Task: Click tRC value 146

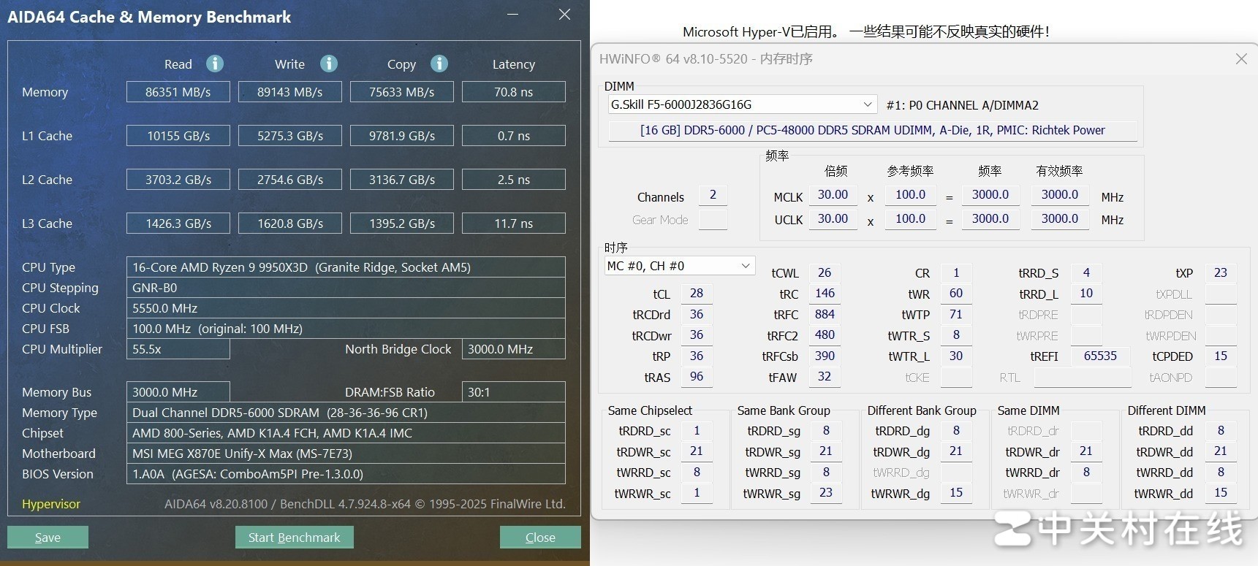Action: pyautogui.click(x=825, y=294)
